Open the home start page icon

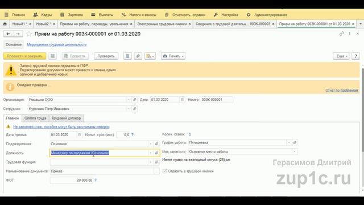tap(5, 24)
